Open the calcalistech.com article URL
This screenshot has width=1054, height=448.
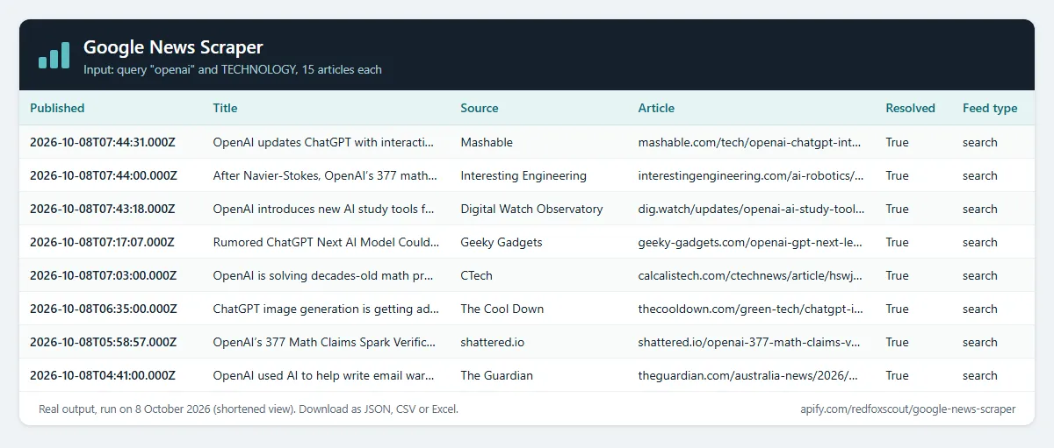[751, 275]
